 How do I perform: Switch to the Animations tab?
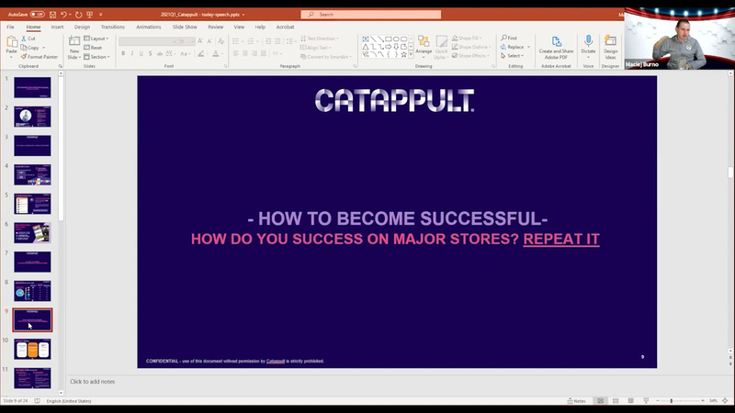pos(149,28)
